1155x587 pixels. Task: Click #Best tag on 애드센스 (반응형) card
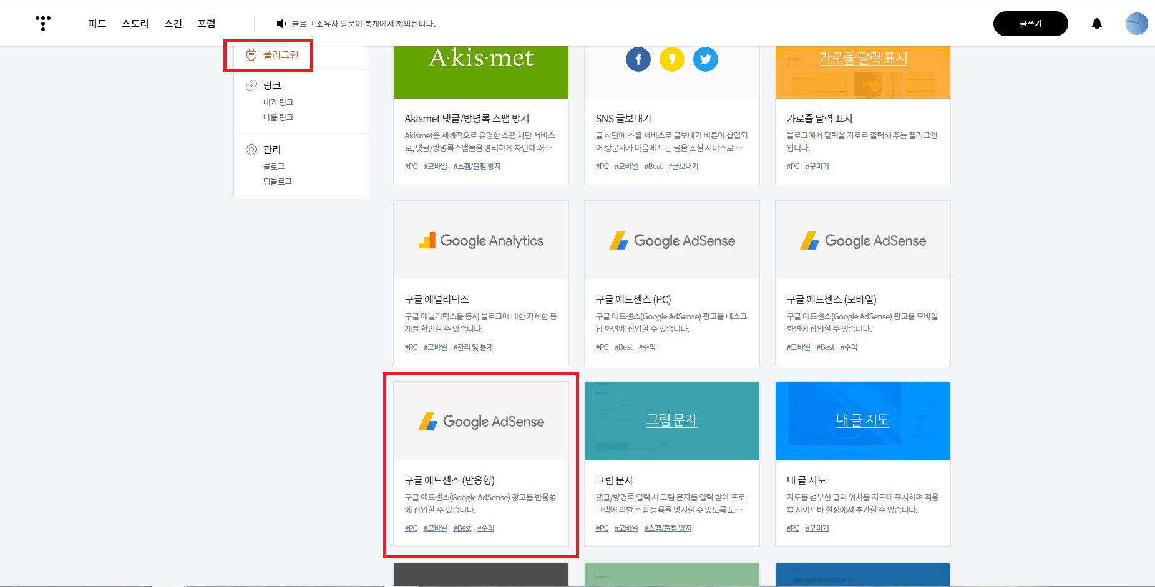point(462,528)
